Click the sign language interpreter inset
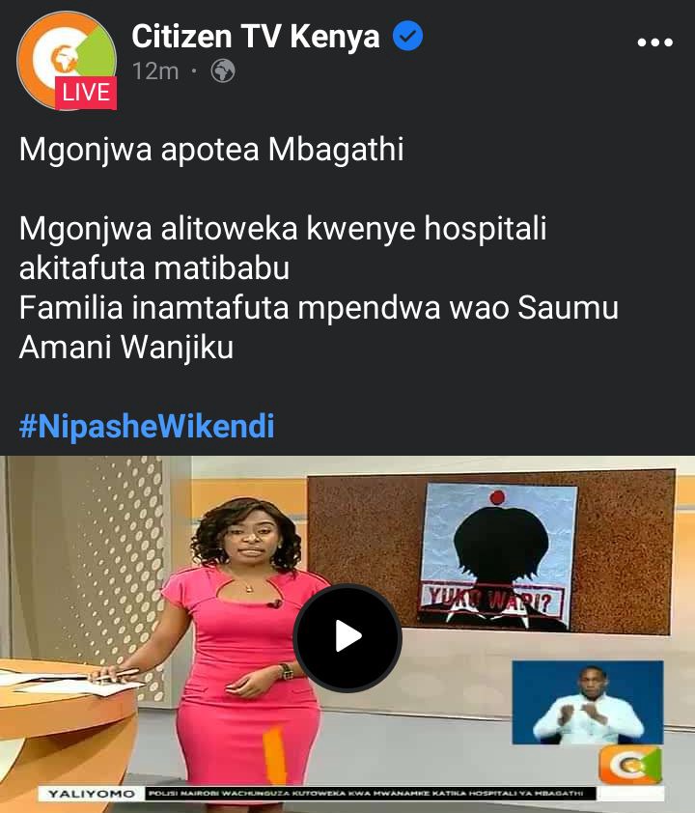The width and height of the screenshot is (695, 813). tap(588, 703)
